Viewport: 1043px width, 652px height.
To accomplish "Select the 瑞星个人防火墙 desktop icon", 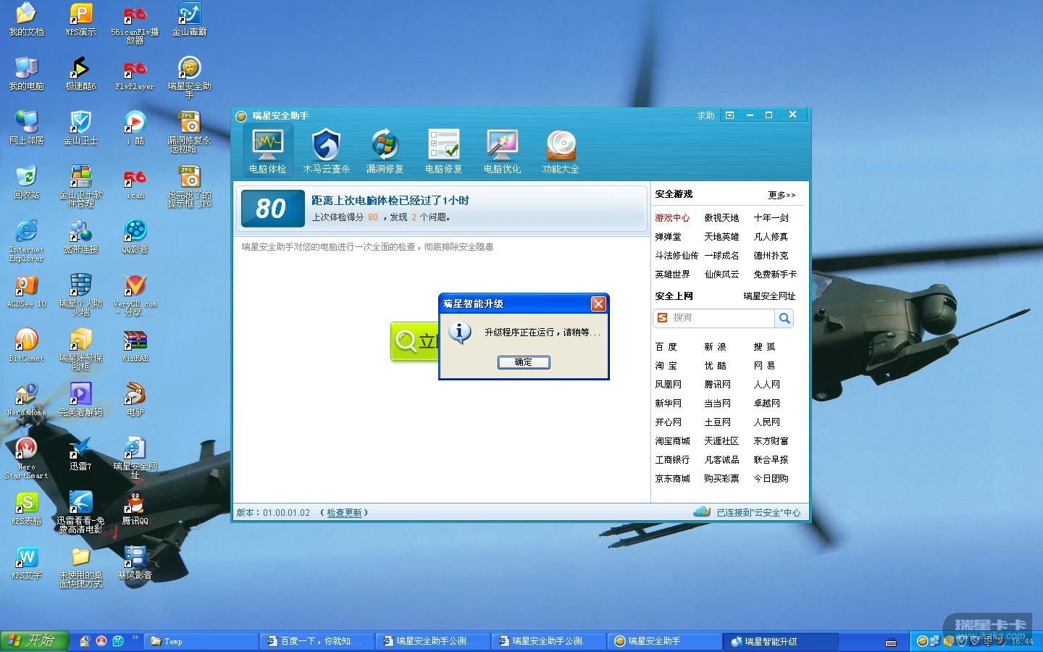I will pos(80,295).
